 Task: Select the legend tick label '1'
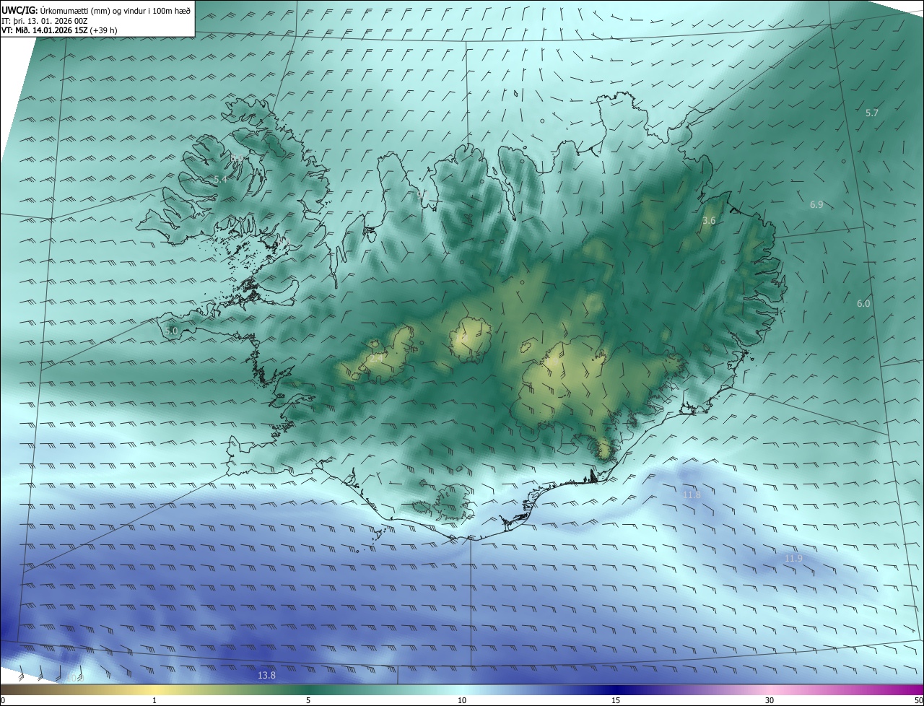[154, 700]
